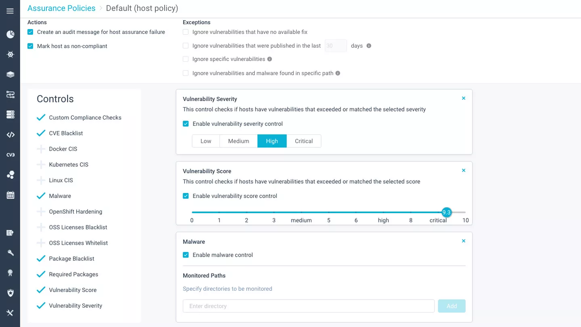
Task: Open the pipeline workflow sidebar icon
Action: (x=10, y=94)
